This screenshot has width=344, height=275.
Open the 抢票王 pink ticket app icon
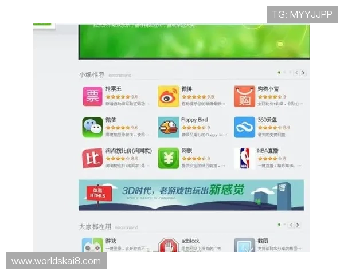click(92, 96)
